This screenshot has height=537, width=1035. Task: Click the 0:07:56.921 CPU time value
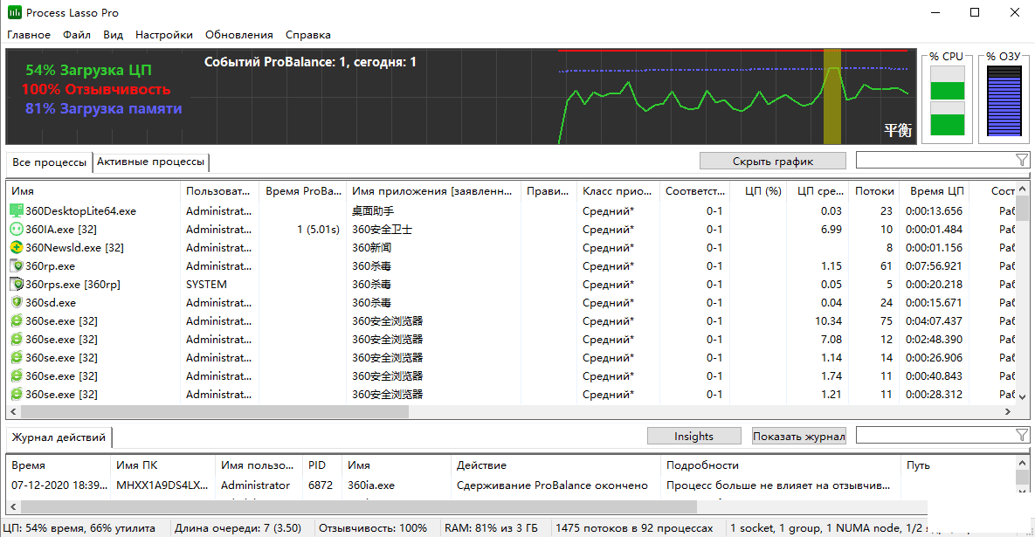pos(934,265)
